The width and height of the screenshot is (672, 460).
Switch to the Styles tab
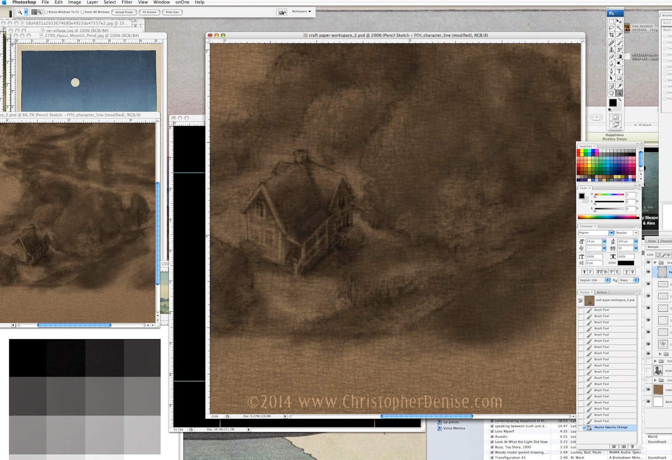click(x=652, y=241)
